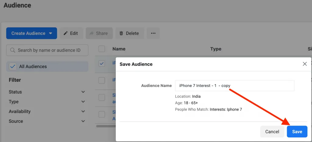Open the Create Audience button
This screenshot has height=142, width=312.
(32, 33)
